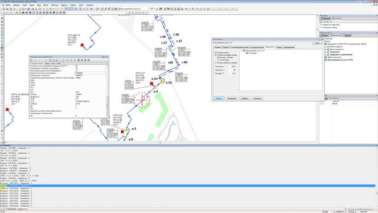Select arrow pointer tool at top of left toolbar

[x=2, y=18]
